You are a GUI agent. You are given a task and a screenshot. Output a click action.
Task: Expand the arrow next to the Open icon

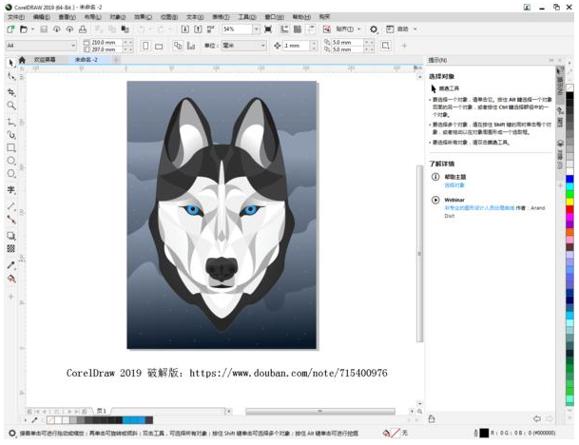[x=33, y=29]
